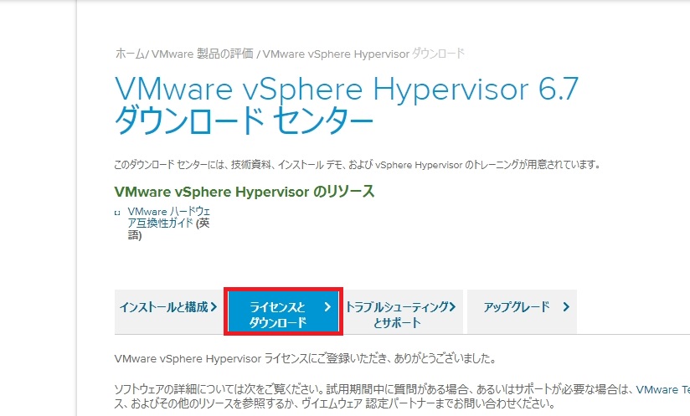Click the chevron on トラブルシューティング tab
Image resolution: width=690 pixels, height=416 pixels.
(452, 307)
